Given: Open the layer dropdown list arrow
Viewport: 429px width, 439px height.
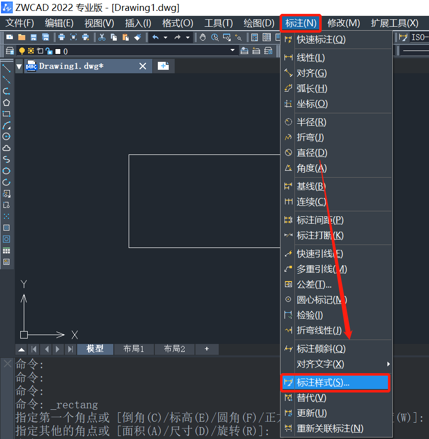Looking at the screenshot, I should 232,50.
